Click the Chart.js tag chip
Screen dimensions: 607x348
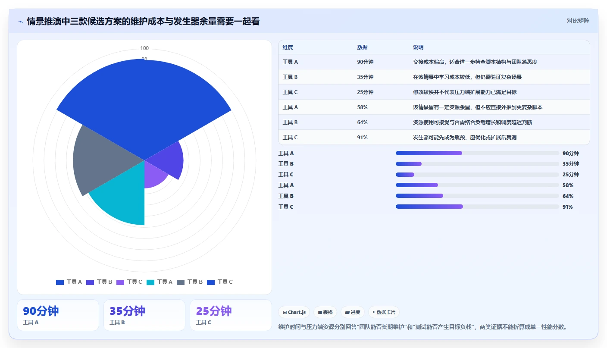(294, 312)
